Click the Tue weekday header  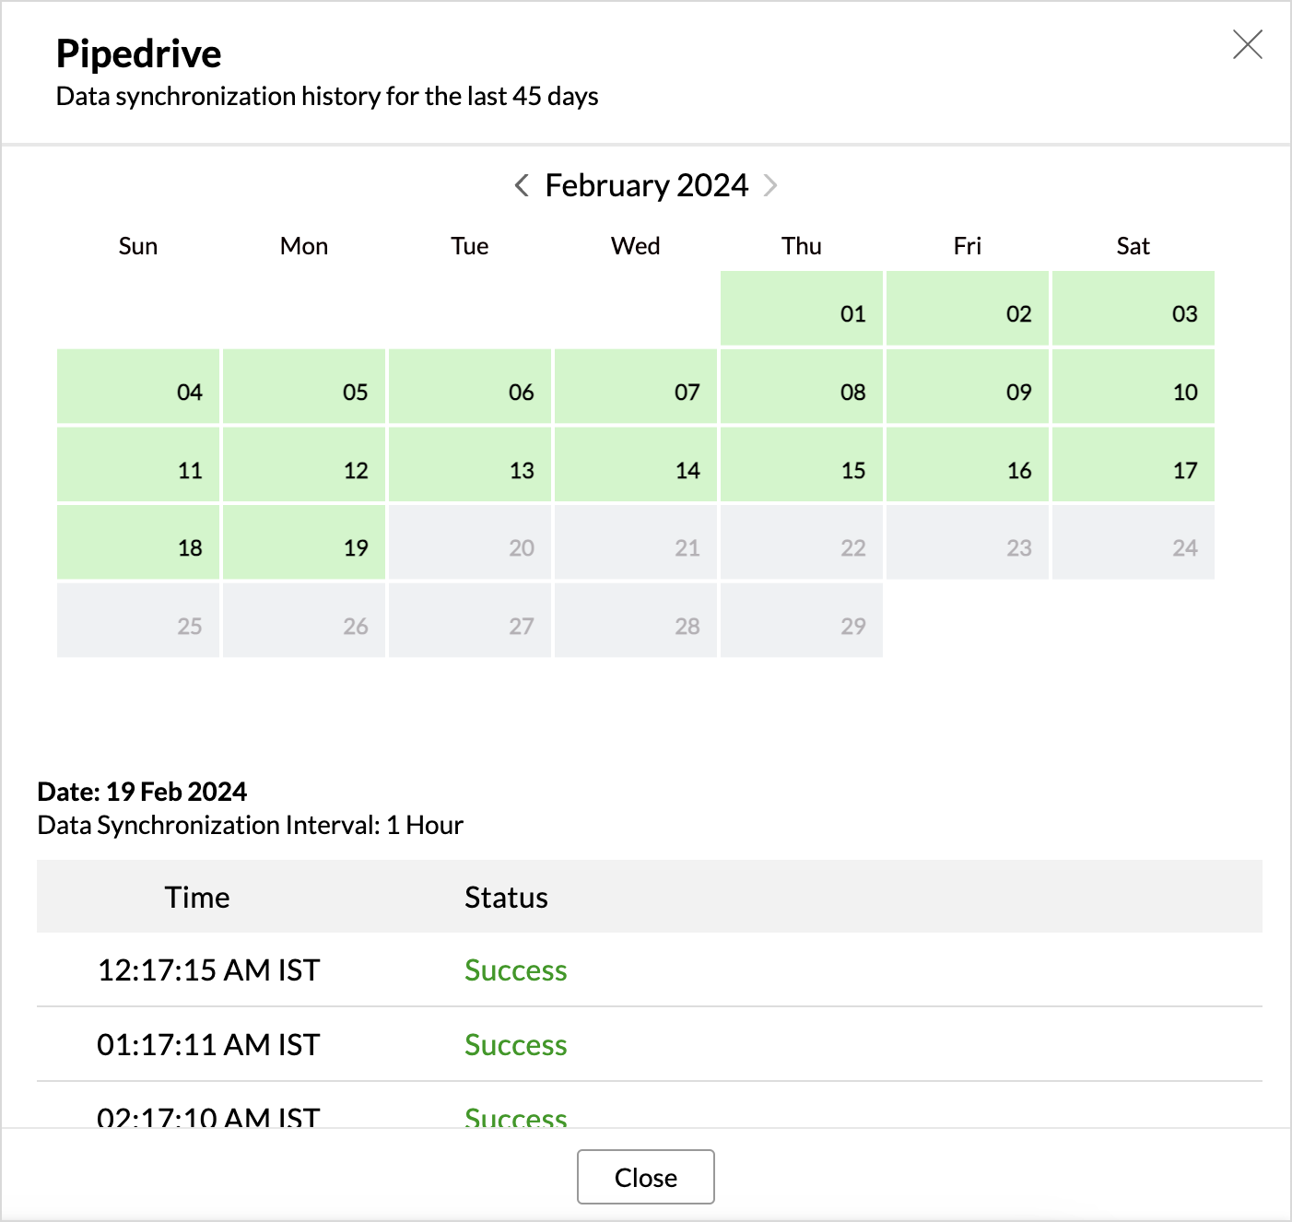pos(470,246)
